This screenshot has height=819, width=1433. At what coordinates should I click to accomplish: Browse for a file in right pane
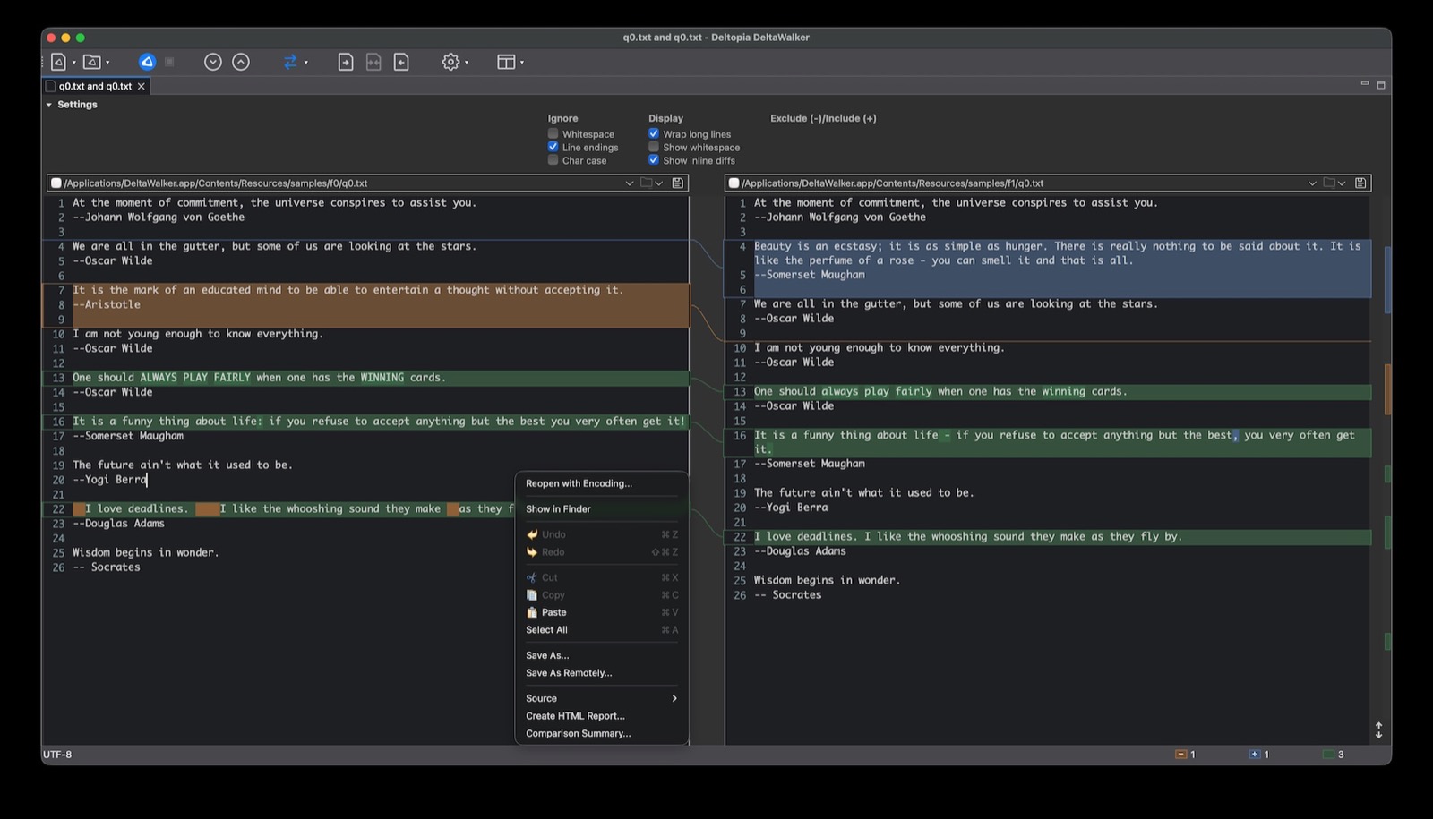[1329, 183]
